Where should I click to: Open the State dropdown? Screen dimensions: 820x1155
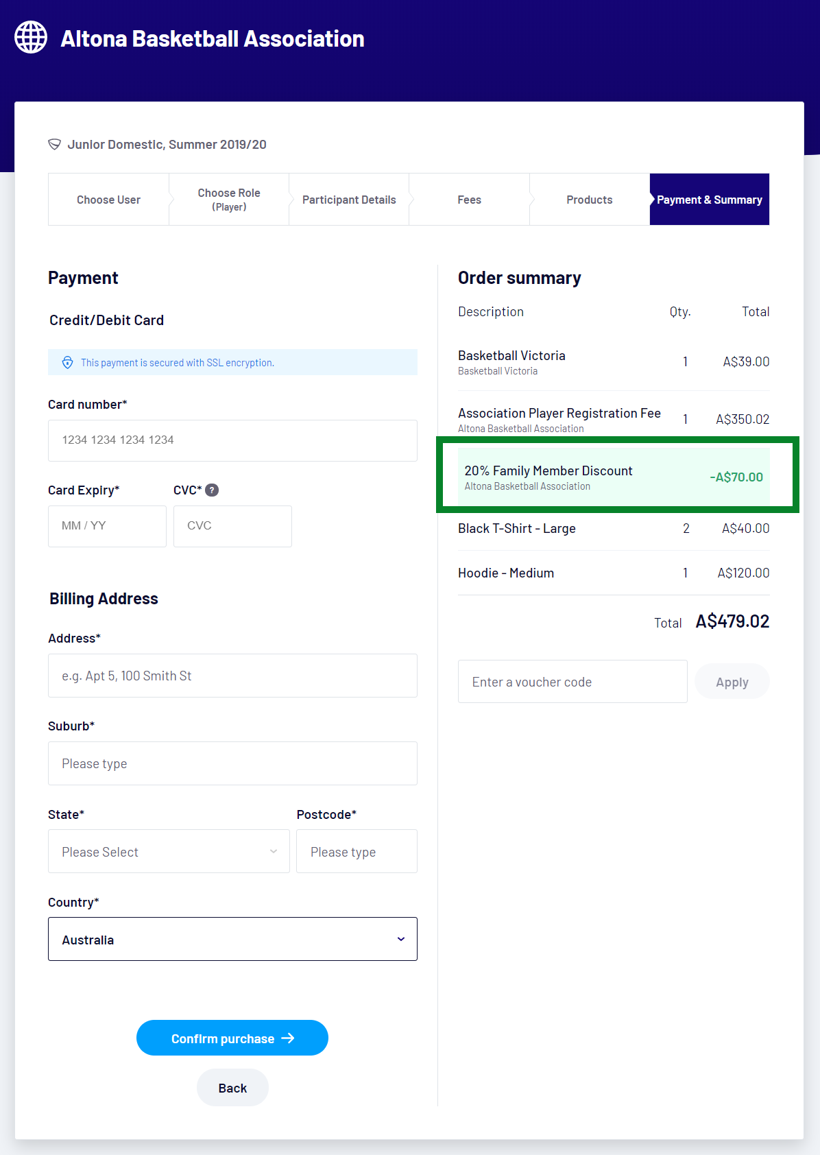[169, 851]
